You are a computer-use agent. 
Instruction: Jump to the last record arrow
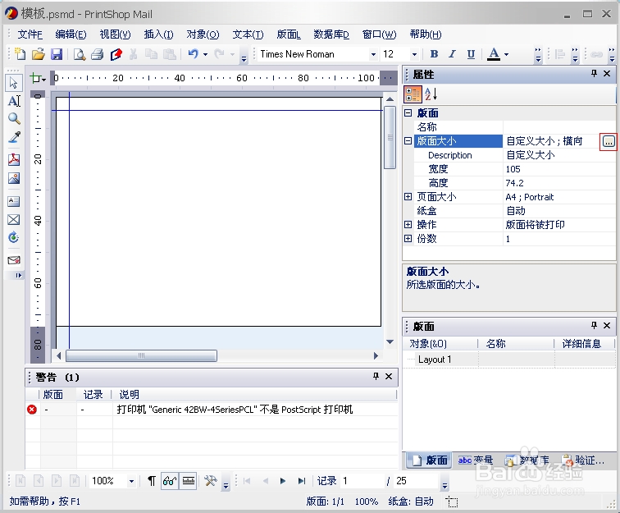(x=301, y=481)
